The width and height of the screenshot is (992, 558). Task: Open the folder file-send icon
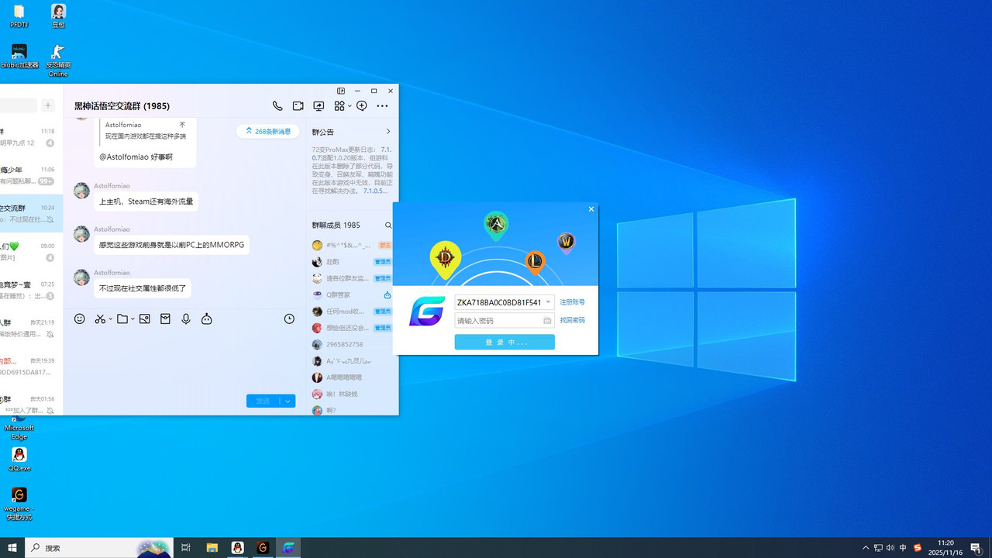point(122,319)
